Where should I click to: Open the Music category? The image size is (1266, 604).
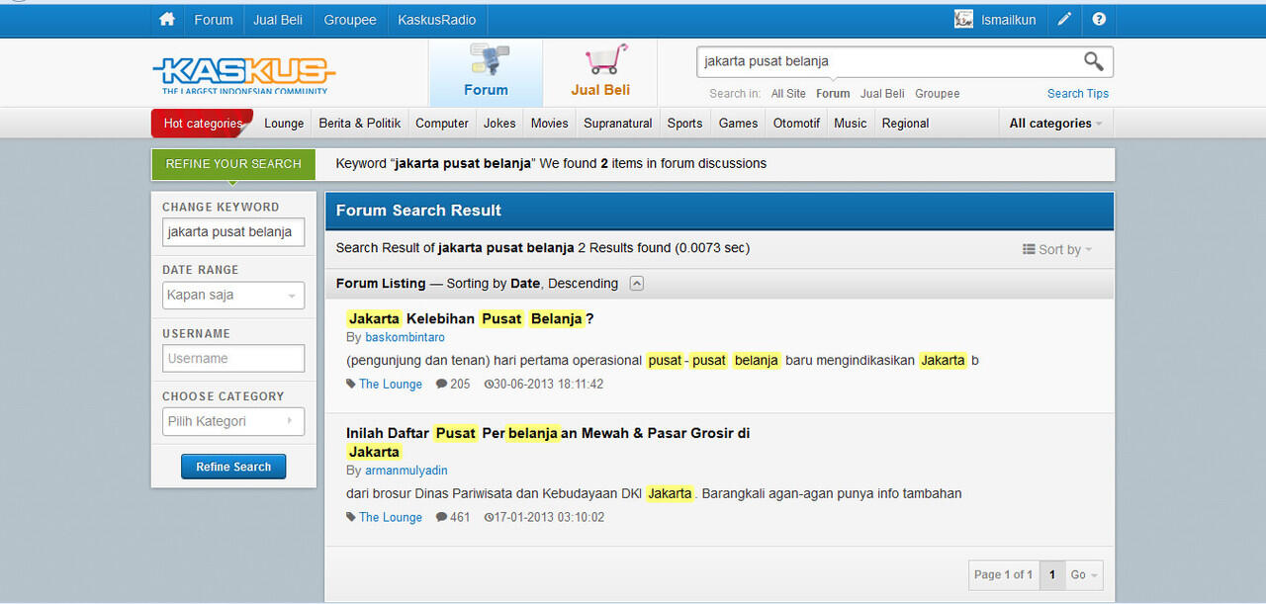pyautogui.click(x=851, y=124)
